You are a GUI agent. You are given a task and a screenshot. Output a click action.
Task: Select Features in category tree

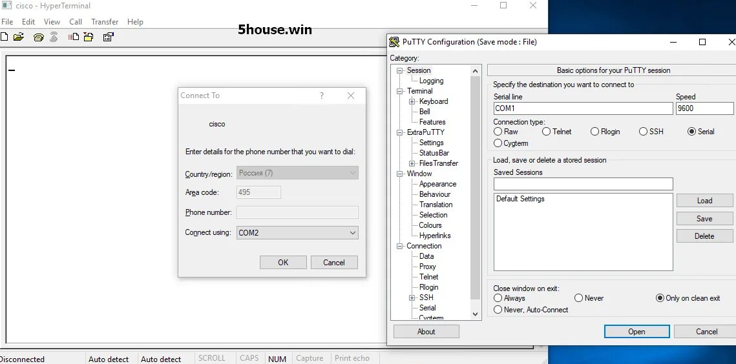click(x=432, y=122)
